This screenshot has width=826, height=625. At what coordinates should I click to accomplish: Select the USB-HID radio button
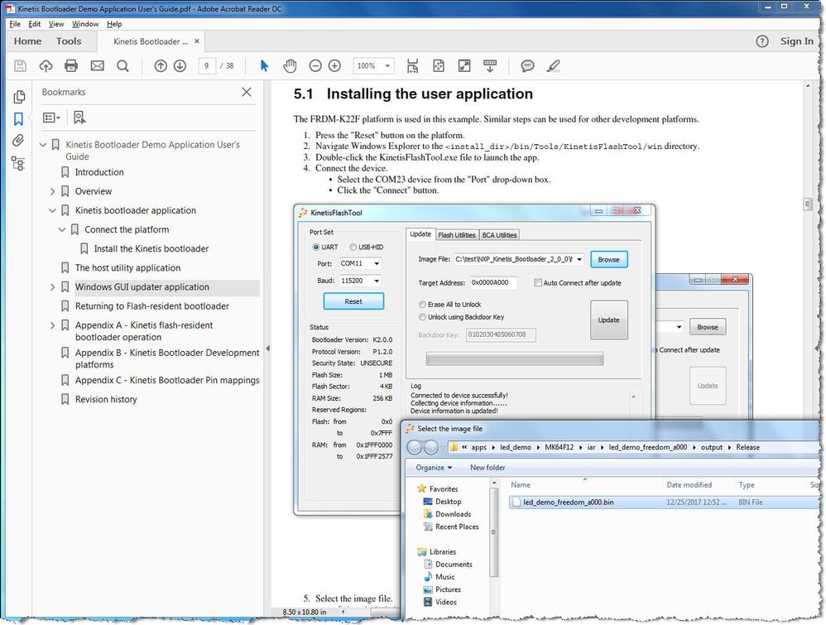click(353, 247)
